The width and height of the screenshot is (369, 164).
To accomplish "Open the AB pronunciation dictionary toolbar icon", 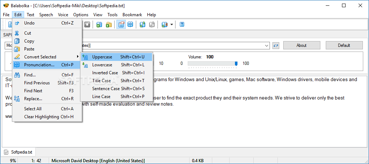I will point(130,25).
